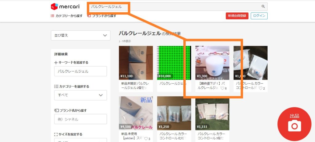Click heart icon on 新品 未使用 palclair item

pos(146,139)
